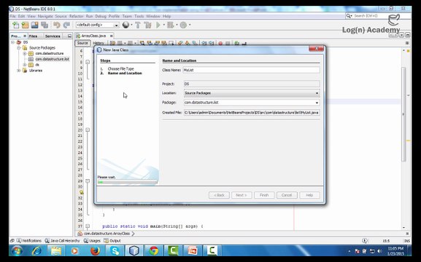Click the Clean and Build icon
The image size is (421, 262).
click(x=147, y=25)
